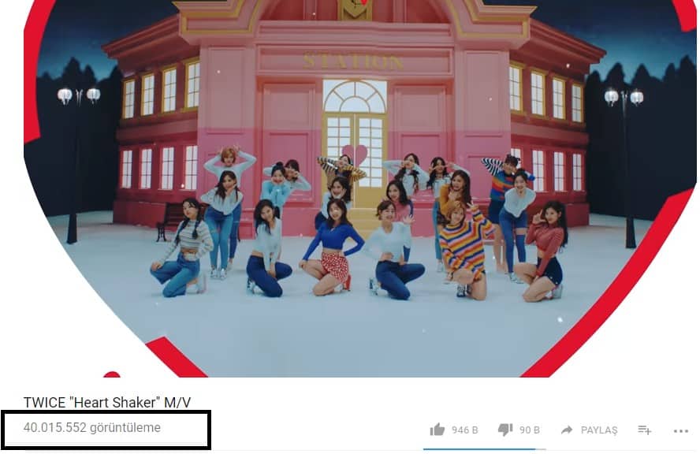The width and height of the screenshot is (700, 454).
Task: Click the thumbs-down dislike icon
Action: pos(505,430)
